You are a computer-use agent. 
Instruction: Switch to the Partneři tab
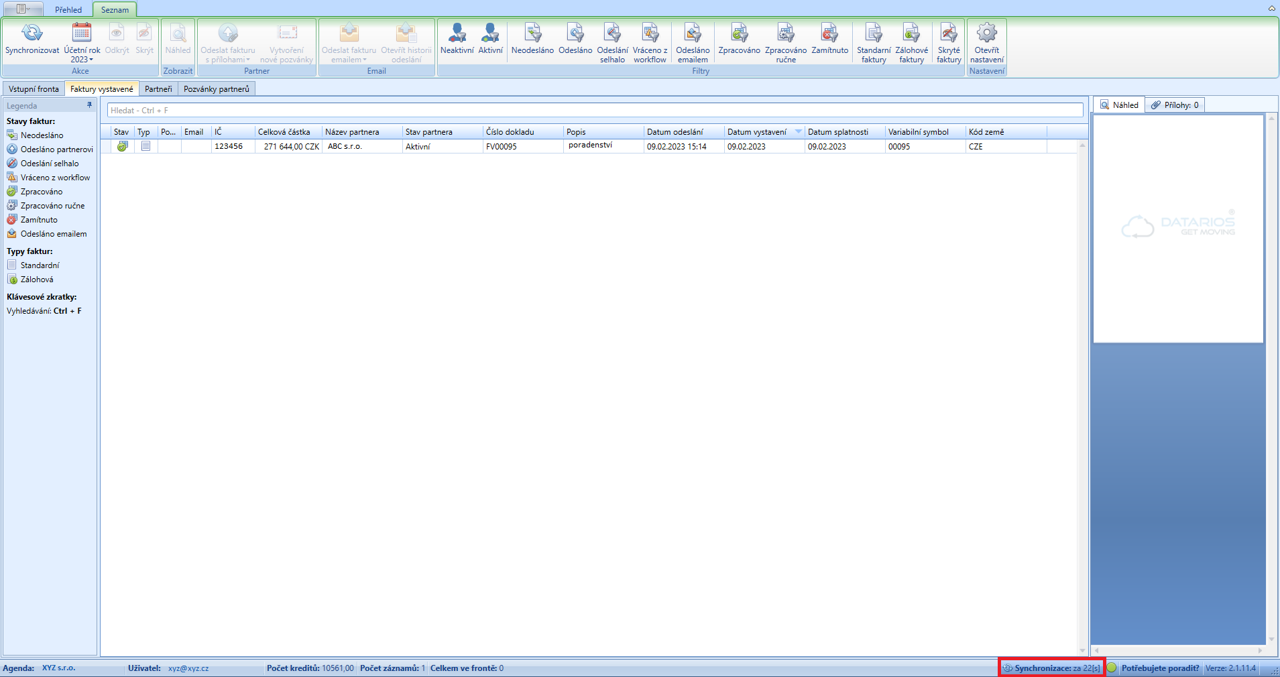158,89
